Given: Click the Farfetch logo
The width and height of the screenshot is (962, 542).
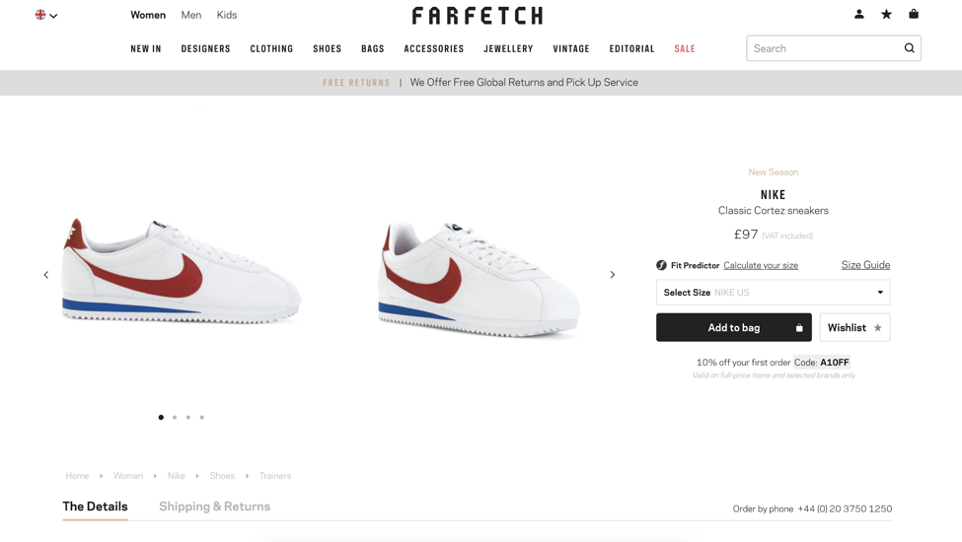Looking at the screenshot, I should pos(478,16).
